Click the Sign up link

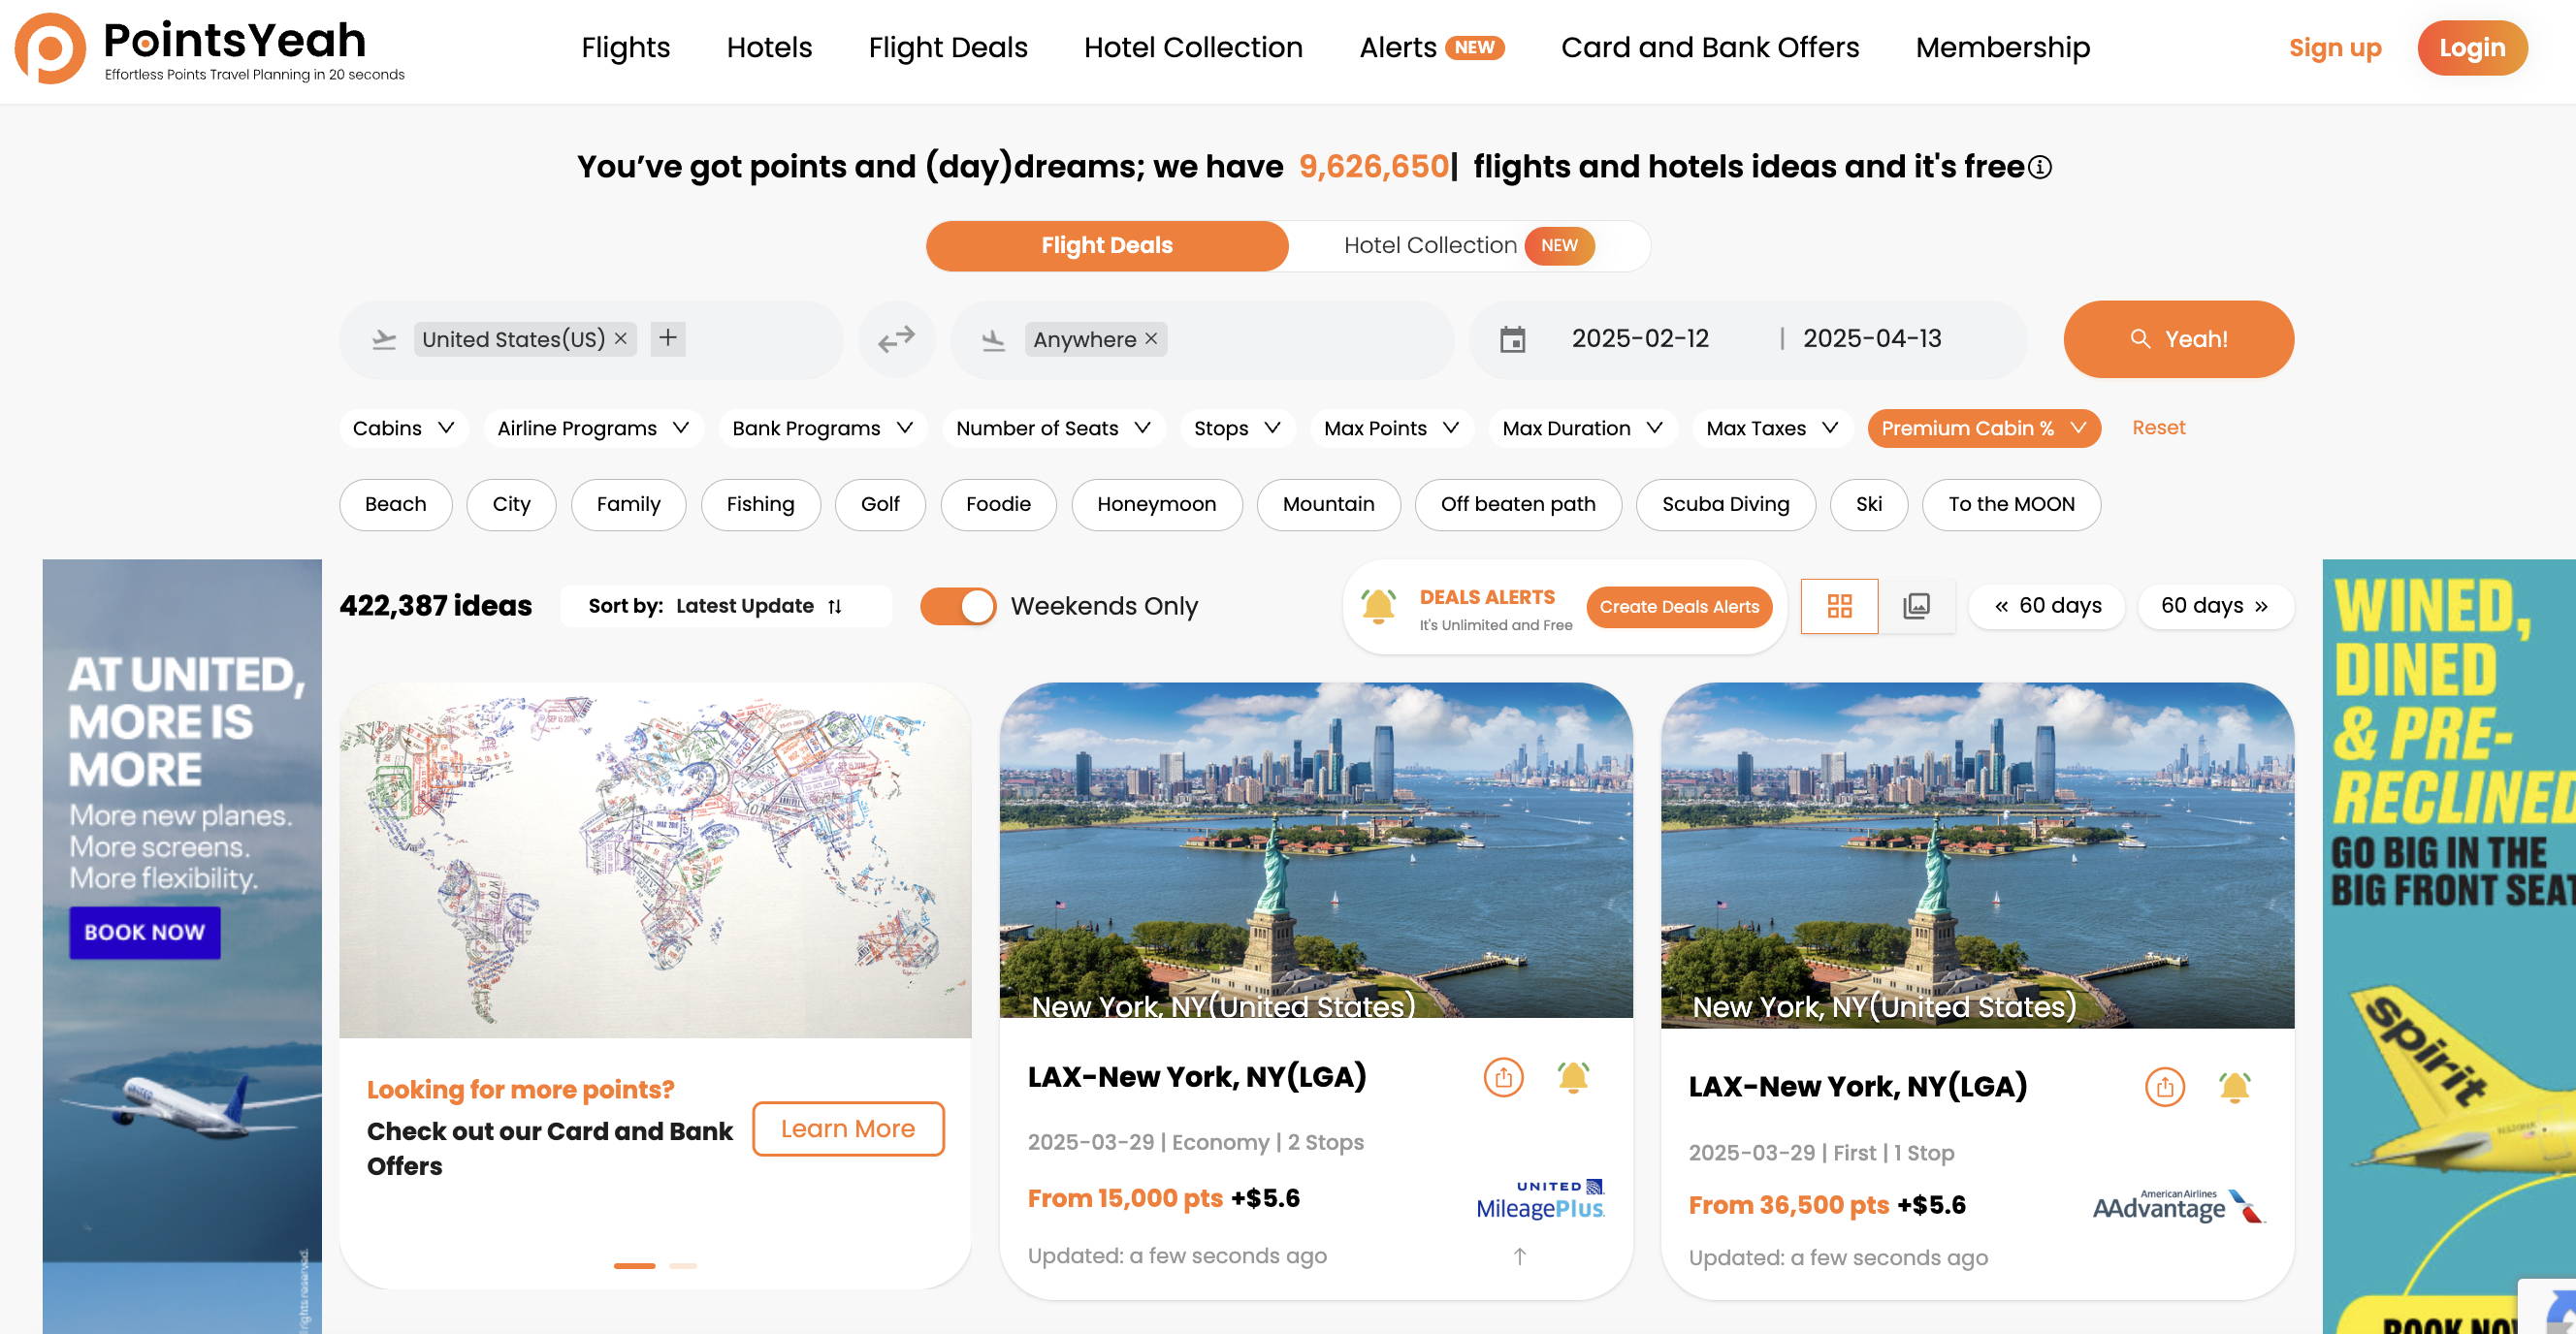[x=2335, y=48]
